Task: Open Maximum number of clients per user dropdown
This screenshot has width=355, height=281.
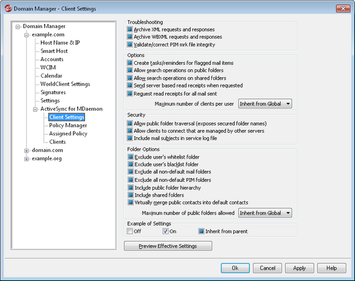Action: pos(265,103)
